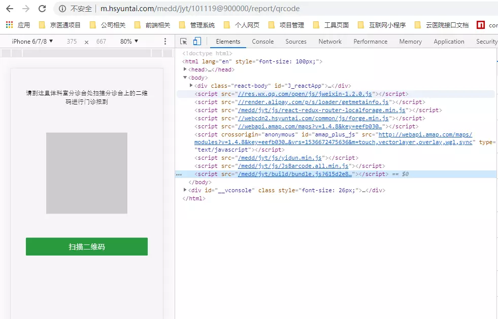Click the gray QR code placeholder

pyautogui.click(x=87, y=173)
